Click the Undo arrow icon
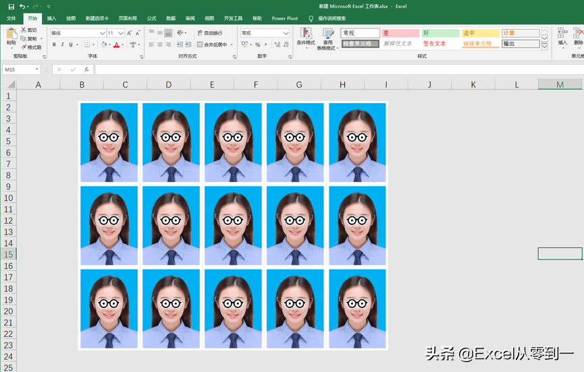 (x=23, y=6)
